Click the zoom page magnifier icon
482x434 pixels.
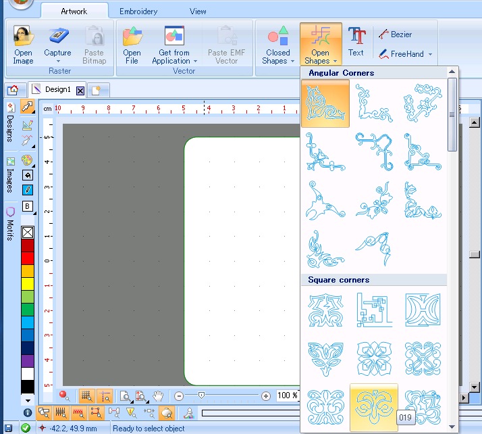coord(126,396)
